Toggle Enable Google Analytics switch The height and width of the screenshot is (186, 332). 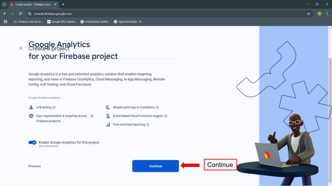[x=33, y=142]
